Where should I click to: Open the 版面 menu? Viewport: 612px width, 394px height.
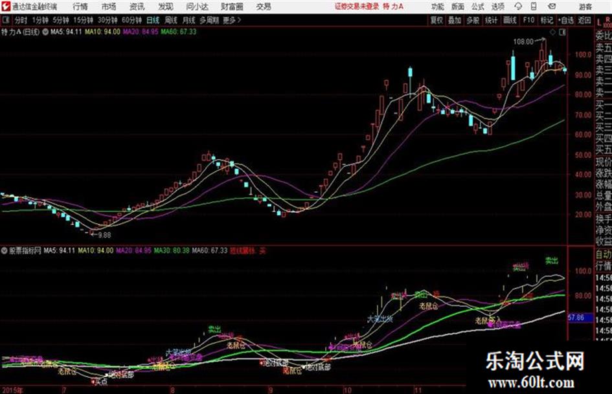click(457, 6)
